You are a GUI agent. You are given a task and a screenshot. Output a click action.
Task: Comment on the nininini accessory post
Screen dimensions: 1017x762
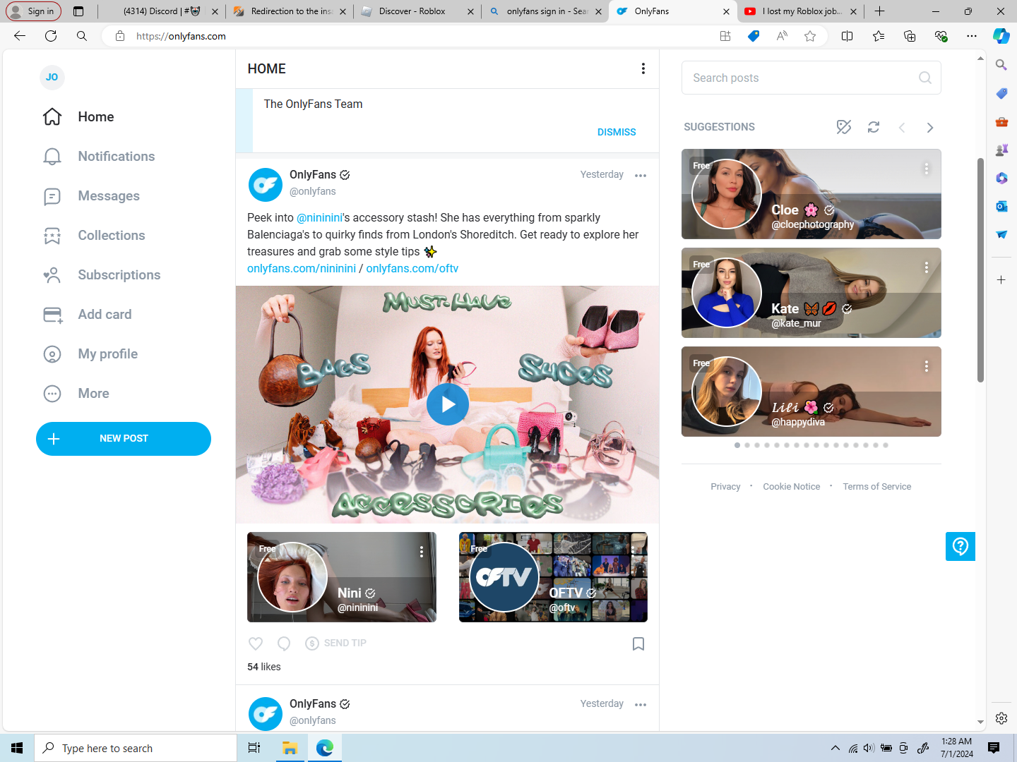point(284,643)
